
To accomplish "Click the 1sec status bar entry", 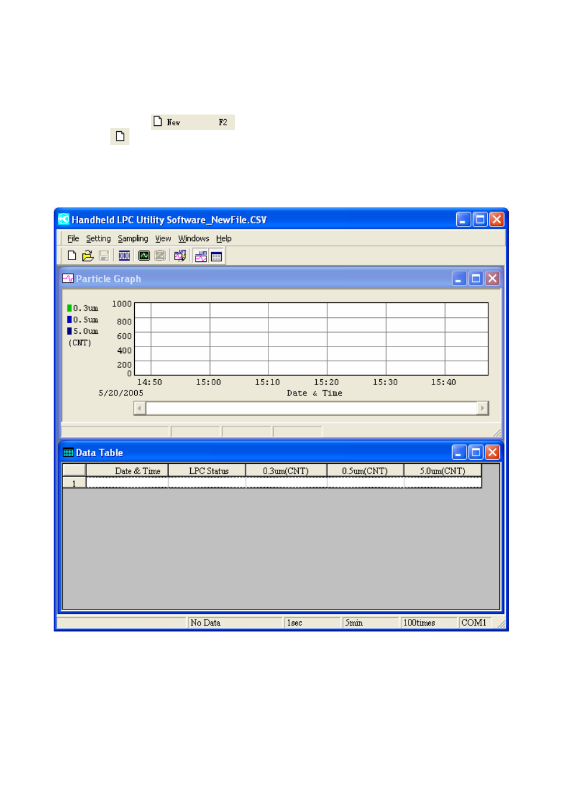I will pyautogui.click(x=313, y=623).
